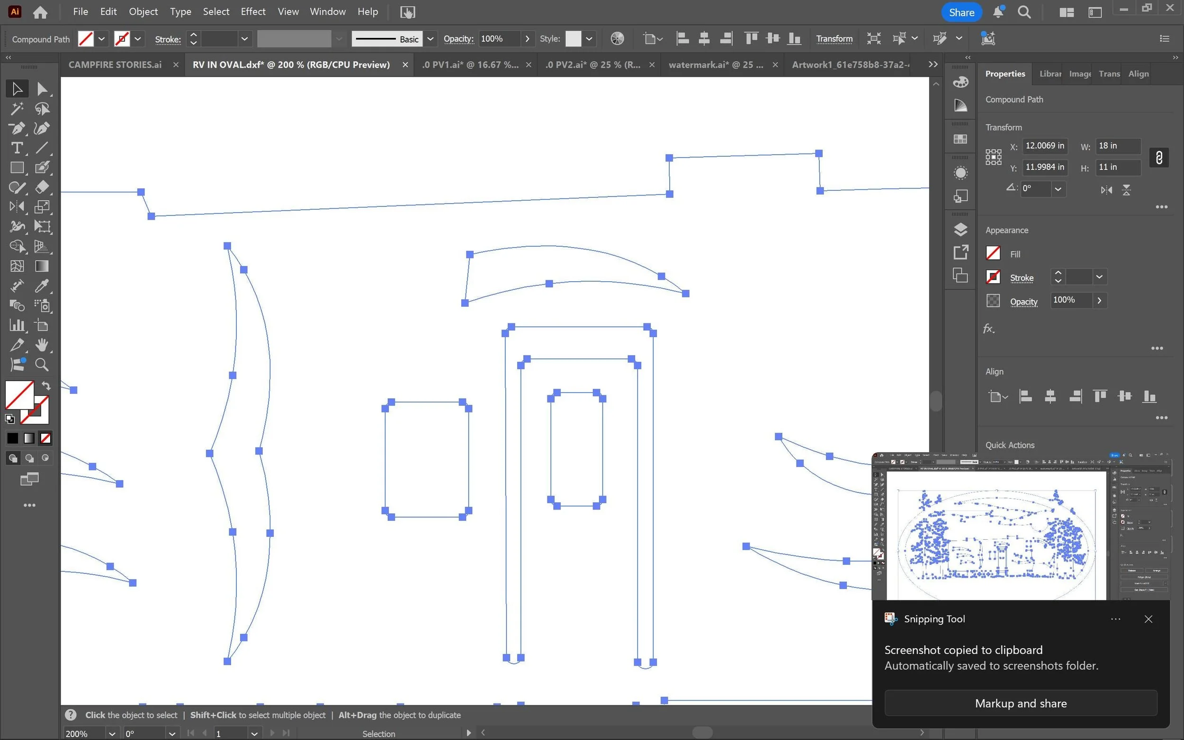Image resolution: width=1184 pixels, height=740 pixels.
Task: Toggle constrain width and height proportions
Action: click(1158, 157)
